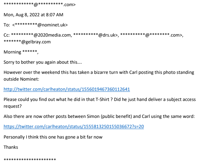
Task: Open the carlheaton status 1556019467360112641 link
Action: tap(67, 90)
